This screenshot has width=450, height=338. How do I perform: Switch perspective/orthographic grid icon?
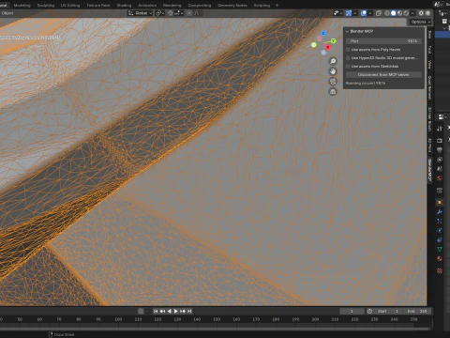(x=333, y=92)
